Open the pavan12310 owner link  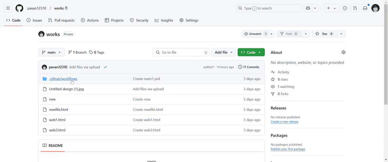[37, 8]
